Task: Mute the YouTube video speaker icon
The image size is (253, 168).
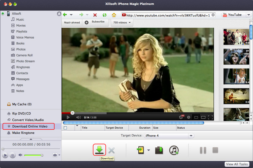Action: pyautogui.click(x=78, y=117)
